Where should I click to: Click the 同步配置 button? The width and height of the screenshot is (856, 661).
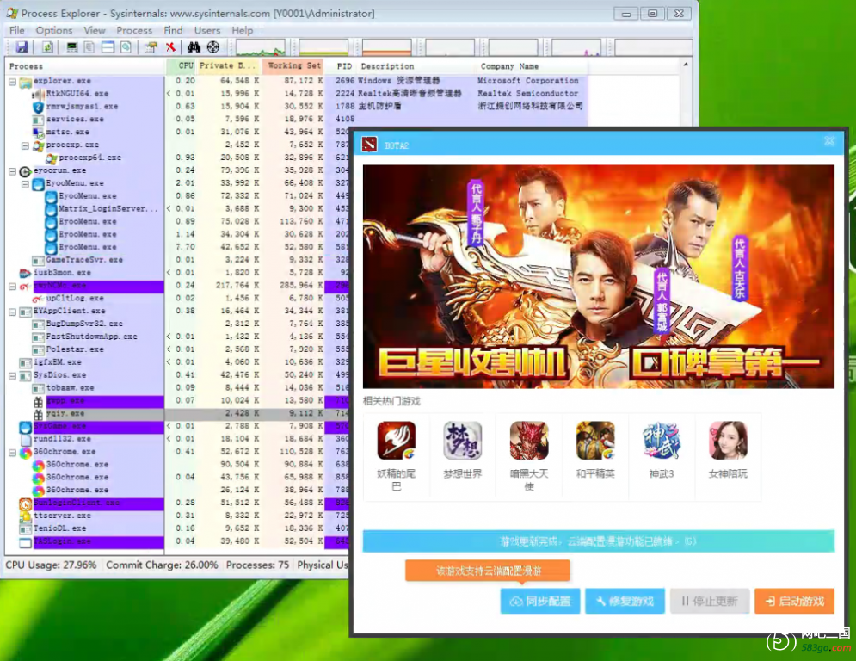(x=540, y=601)
